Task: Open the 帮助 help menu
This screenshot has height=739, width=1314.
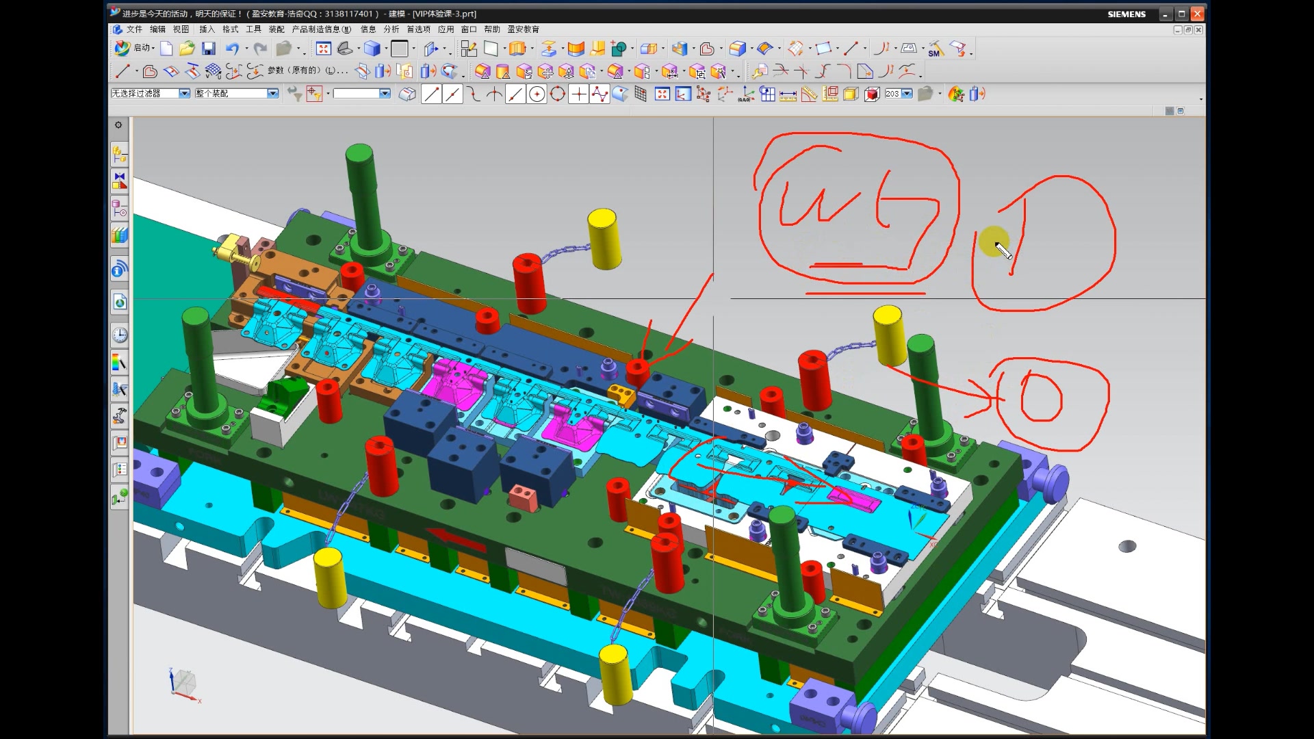Action: (492, 29)
